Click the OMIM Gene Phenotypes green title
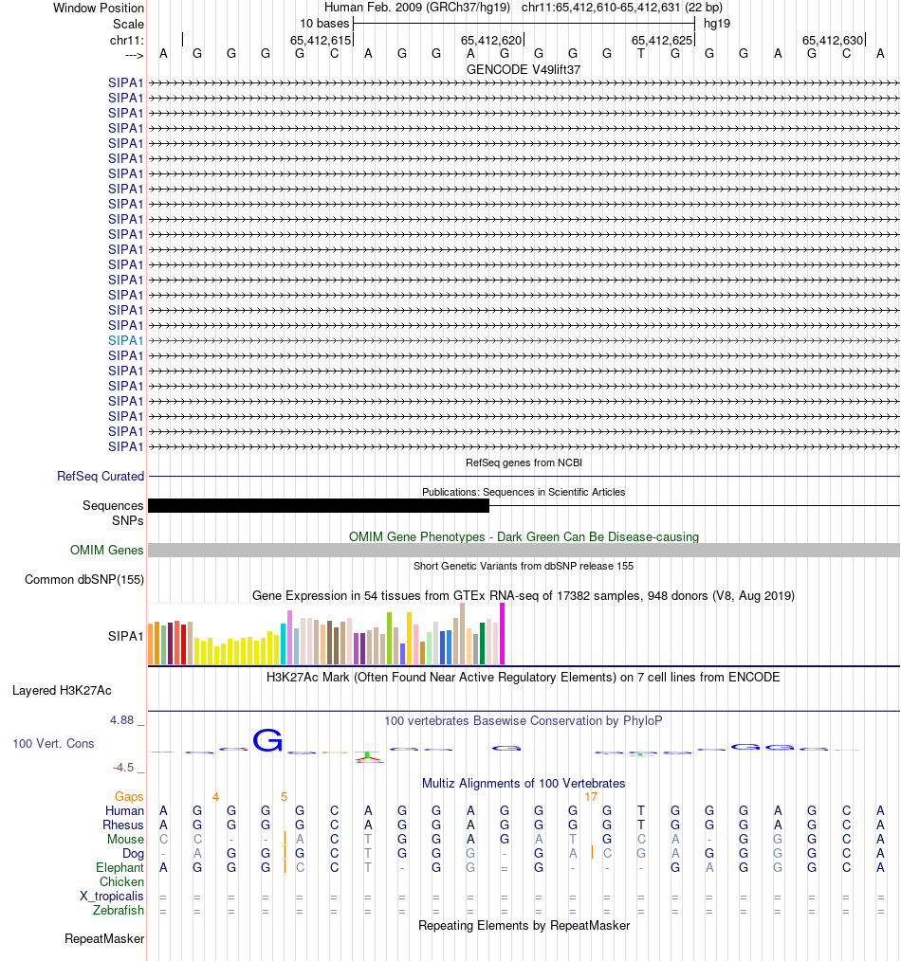901x961 pixels. 524,536
